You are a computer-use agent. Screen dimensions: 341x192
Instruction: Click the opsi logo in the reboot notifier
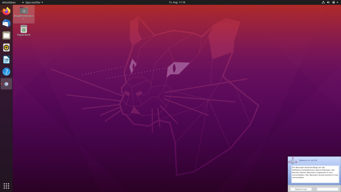[x=292, y=161]
